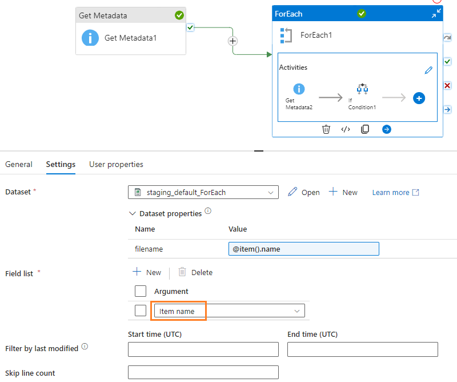457x382 pixels.
Task: Tick the Item name row checkbox
Action: pos(141,311)
